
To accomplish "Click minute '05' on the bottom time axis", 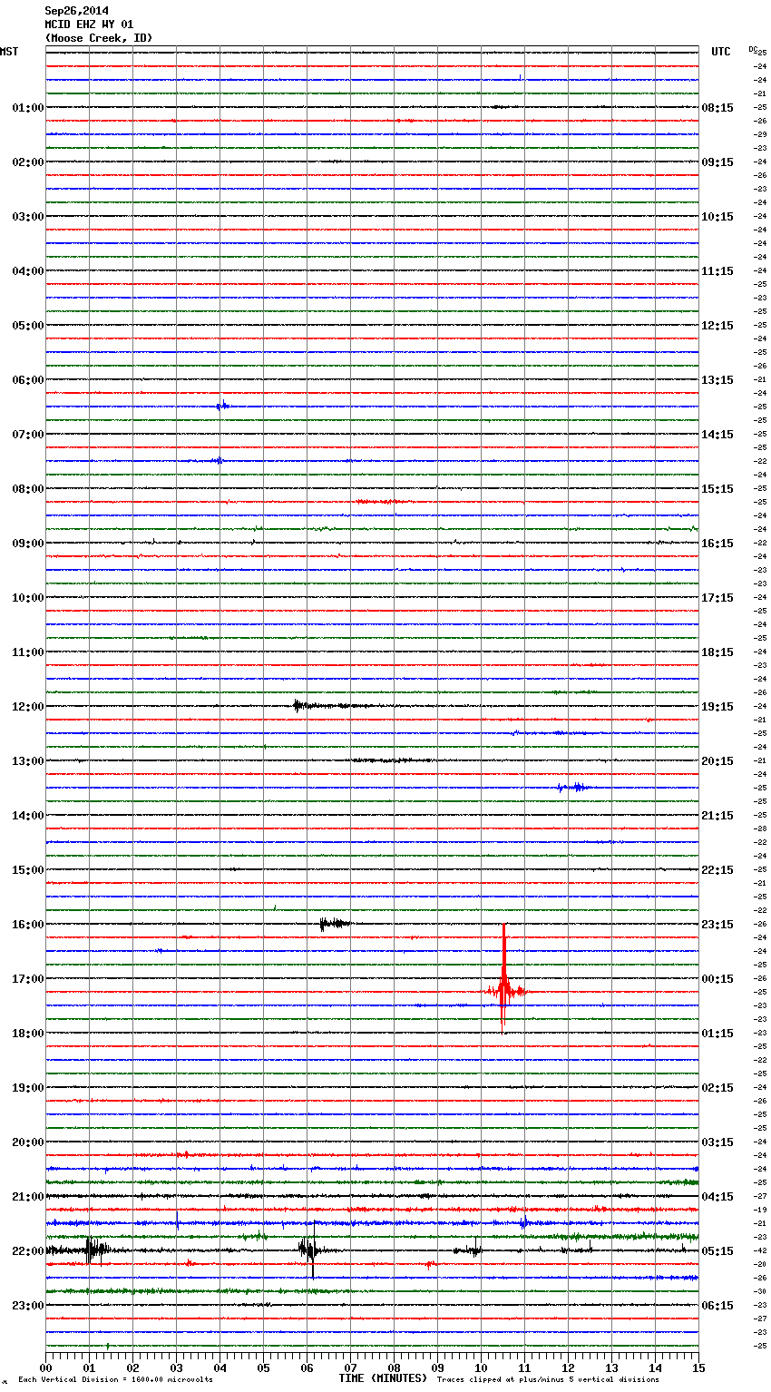I will click(x=264, y=1367).
